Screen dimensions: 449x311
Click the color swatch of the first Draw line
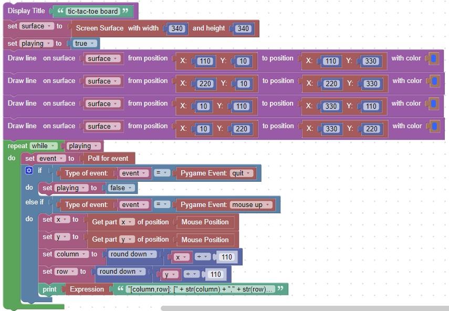434,58
